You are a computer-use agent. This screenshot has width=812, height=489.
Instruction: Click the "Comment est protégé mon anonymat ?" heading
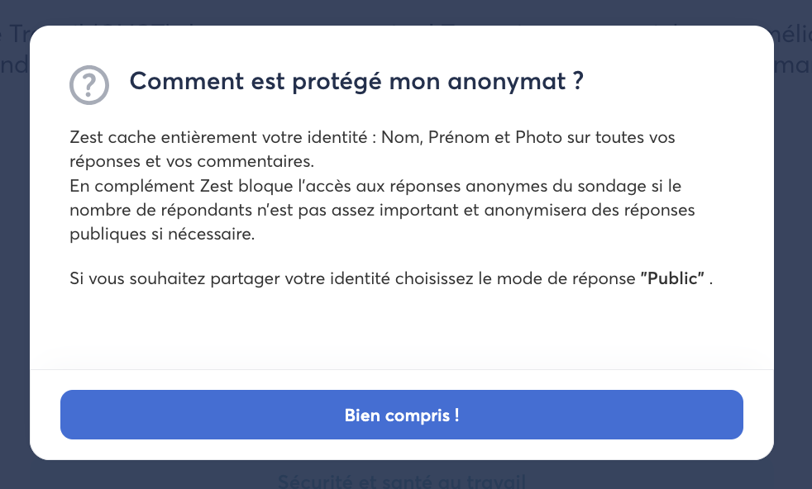point(356,82)
